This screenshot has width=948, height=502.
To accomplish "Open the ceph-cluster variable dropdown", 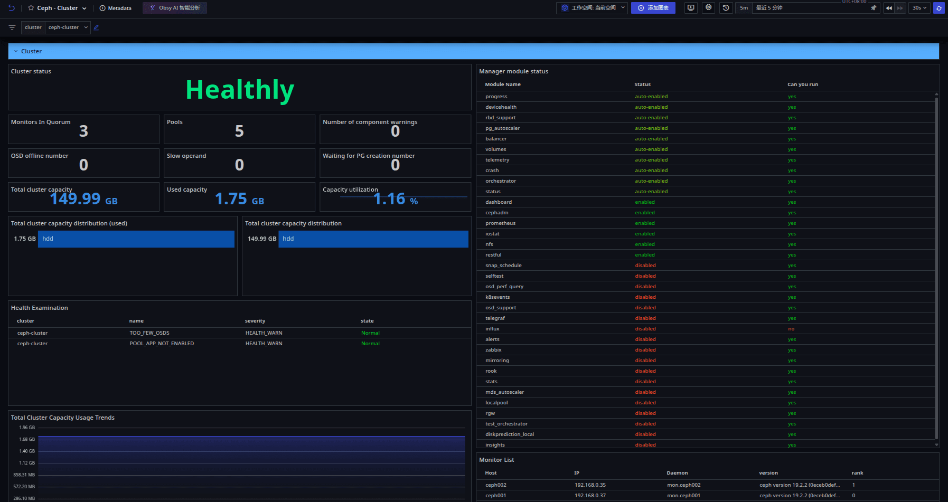I will [x=68, y=27].
